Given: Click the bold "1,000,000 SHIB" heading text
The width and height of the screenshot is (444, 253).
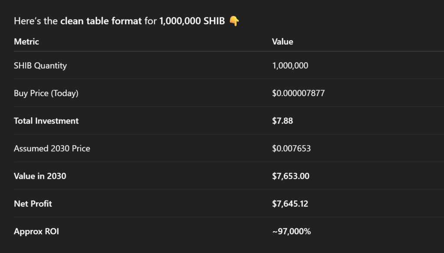Looking at the screenshot, I should click(x=192, y=21).
